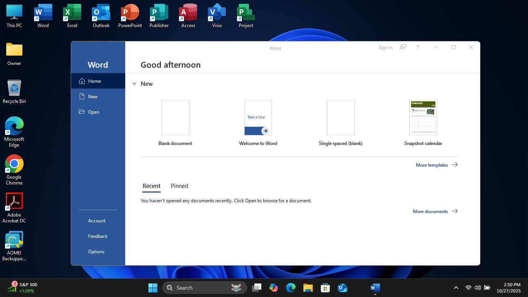Click the Outlook taskbar icon
The height and width of the screenshot is (297, 528).
[342, 288]
